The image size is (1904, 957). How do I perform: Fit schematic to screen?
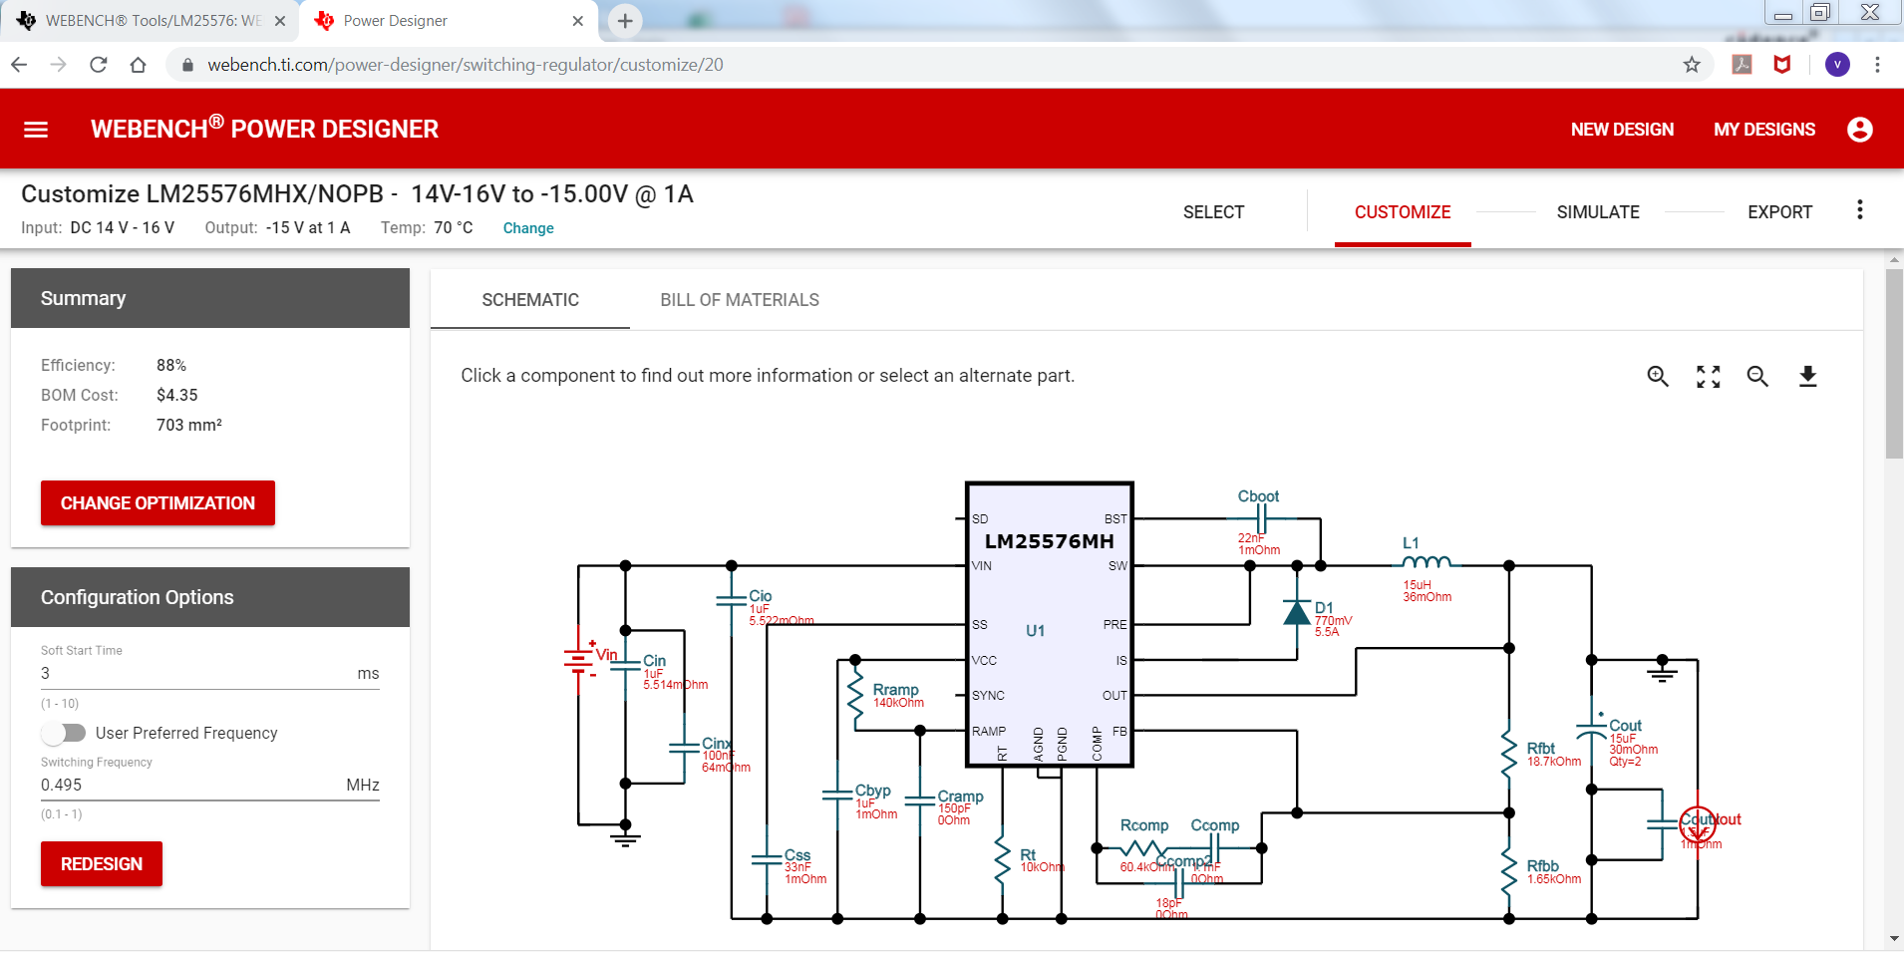coord(1709,376)
